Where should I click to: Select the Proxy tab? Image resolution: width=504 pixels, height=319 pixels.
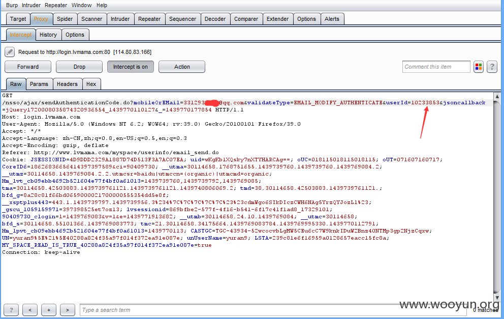click(41, 19)
